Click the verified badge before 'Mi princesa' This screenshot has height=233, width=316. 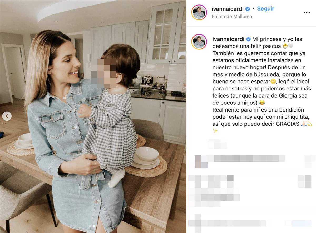pyautogui.click(x=248, y=39)
